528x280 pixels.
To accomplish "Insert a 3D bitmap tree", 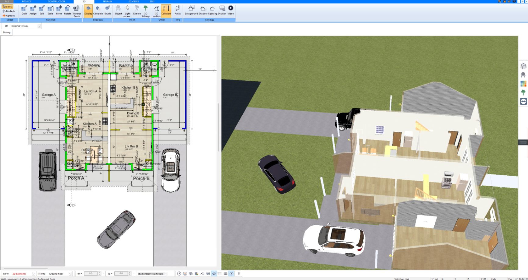I will (146, 11).
